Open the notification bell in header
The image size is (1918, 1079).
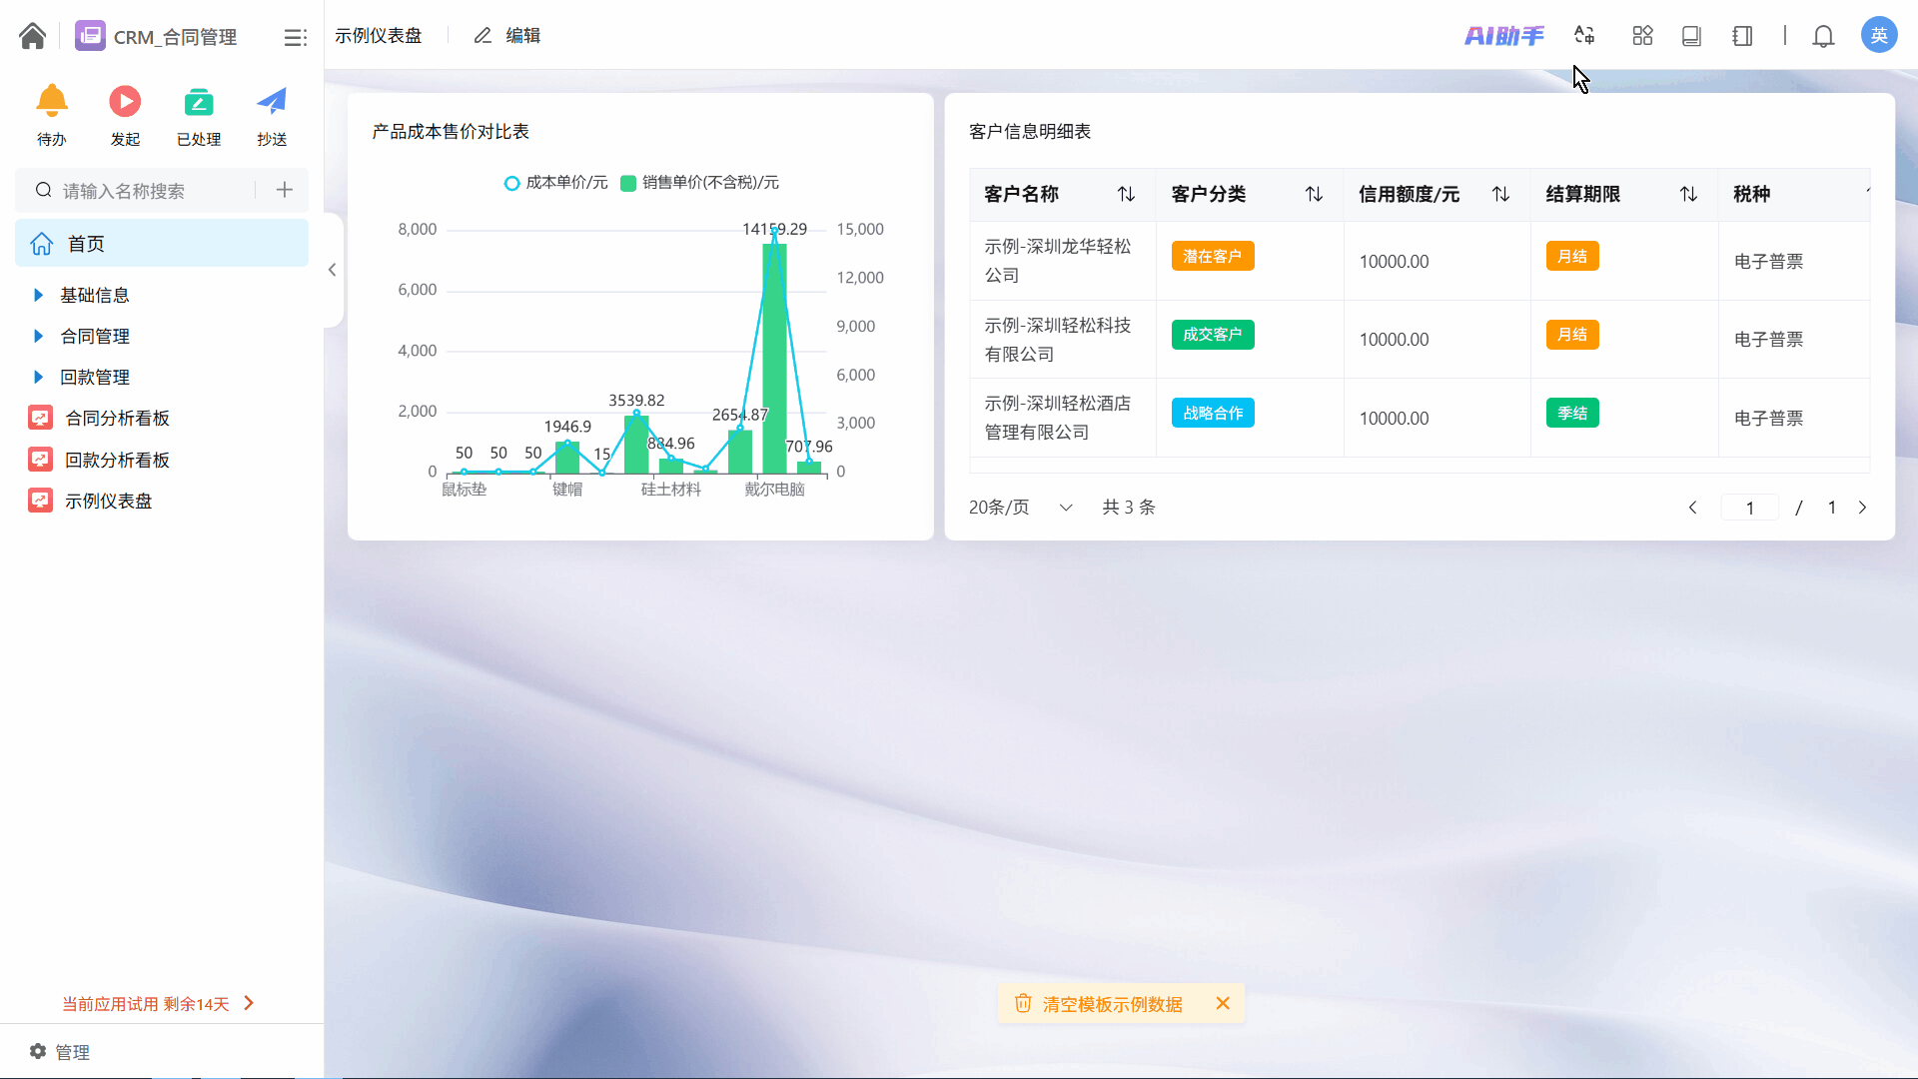[x=1823, y=36]
